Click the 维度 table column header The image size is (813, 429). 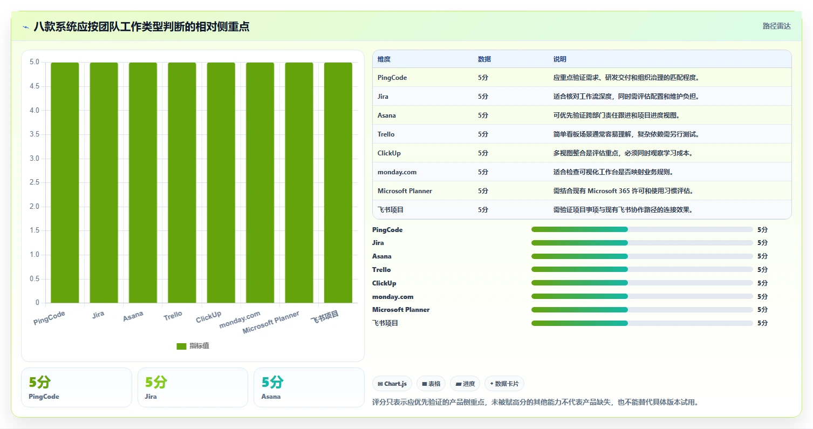pyautogui.click(x=384, y=59)
